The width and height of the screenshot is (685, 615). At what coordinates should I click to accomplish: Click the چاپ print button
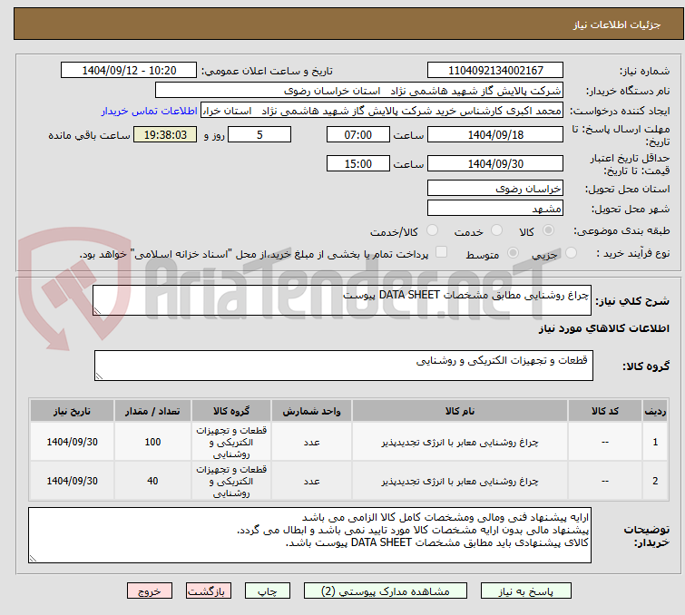point(268,591)
